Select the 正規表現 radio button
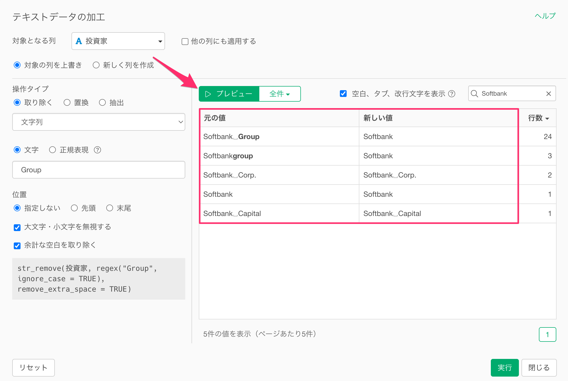The height and width of the screenshot is (381, 568). pyautogui.click(x=52, y=150)
